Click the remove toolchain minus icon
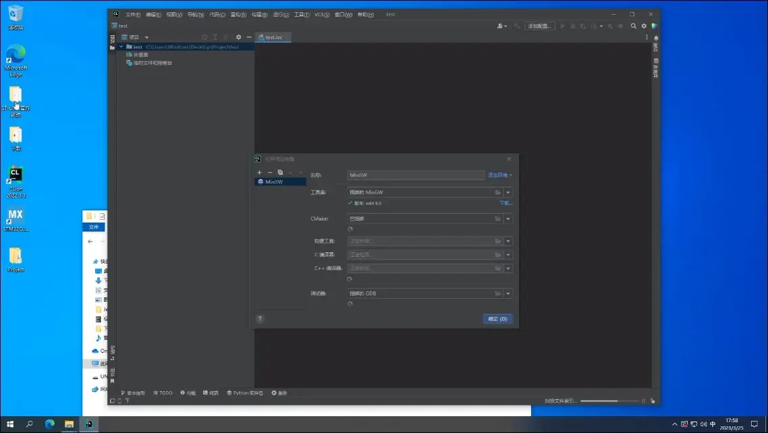 269,173
